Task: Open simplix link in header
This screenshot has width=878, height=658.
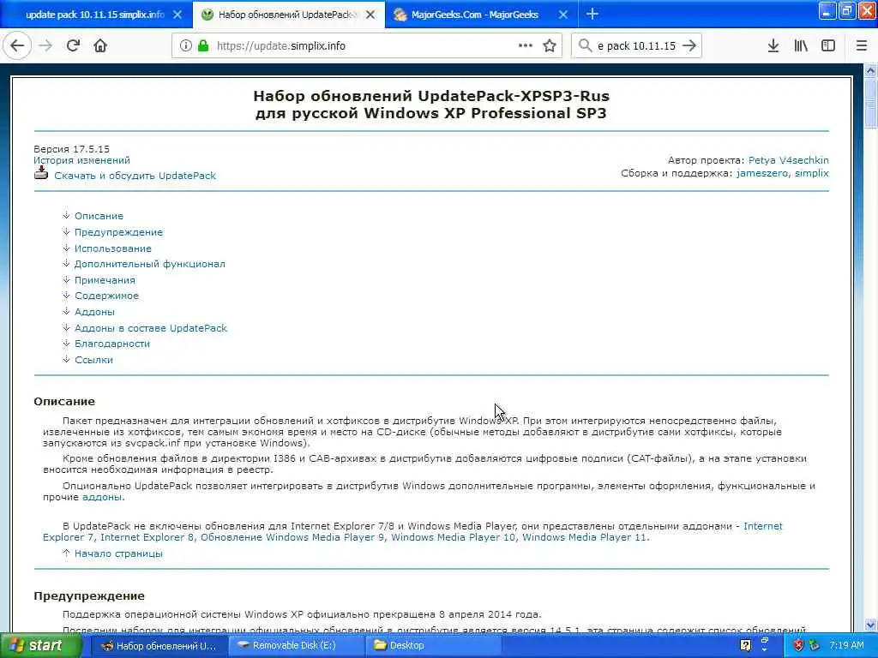Action: coord(812,173)
